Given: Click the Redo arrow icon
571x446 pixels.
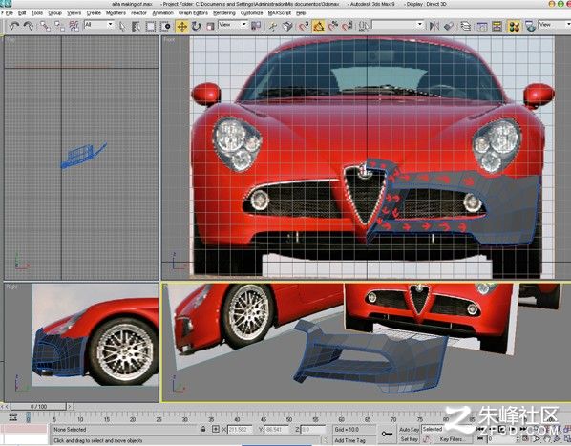Looking at the screenshot, I should pyautogui.click(x=28, y=26).
